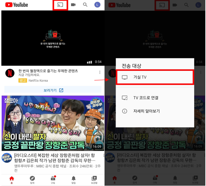
Task: Open the Netflix channel avatar in left screen
Action: coord(10,73)
